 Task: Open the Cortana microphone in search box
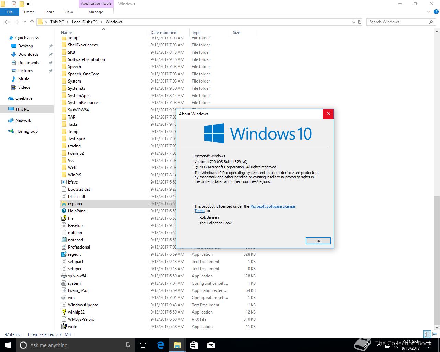128,345
